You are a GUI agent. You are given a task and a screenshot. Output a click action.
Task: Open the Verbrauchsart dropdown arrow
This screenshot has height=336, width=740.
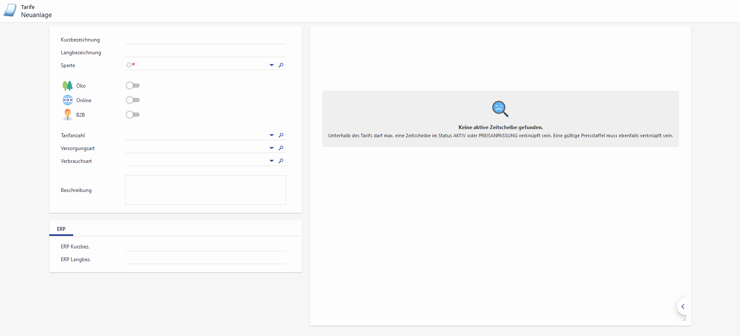271,161
